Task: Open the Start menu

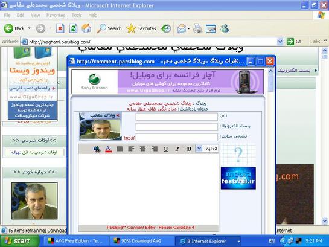Action: click(20, 241)
